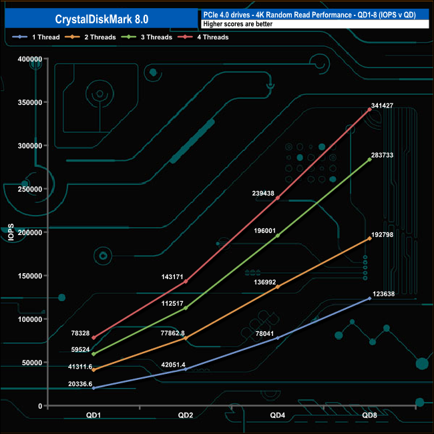Click the 4 Threads legend marker
434x434 pixels.
click(185, 37)
